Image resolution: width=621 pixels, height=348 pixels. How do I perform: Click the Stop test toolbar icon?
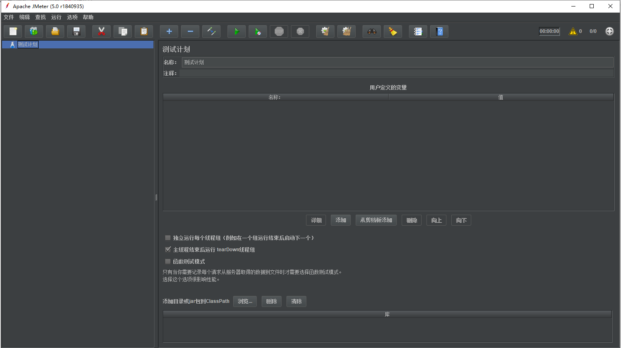(279, 31)
